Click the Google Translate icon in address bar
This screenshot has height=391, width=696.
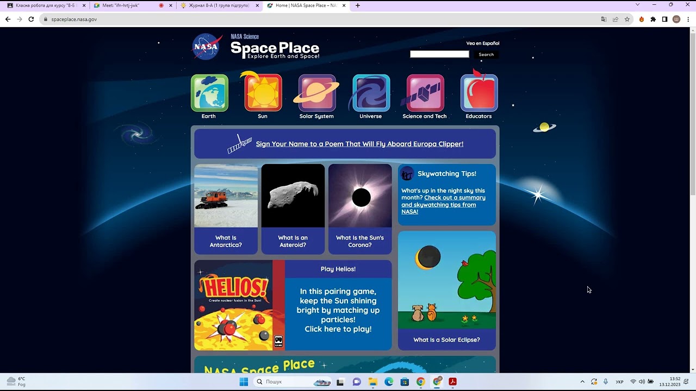604,19
